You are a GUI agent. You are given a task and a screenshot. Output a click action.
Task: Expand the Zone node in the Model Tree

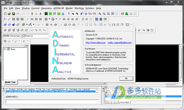coord(5,49)
